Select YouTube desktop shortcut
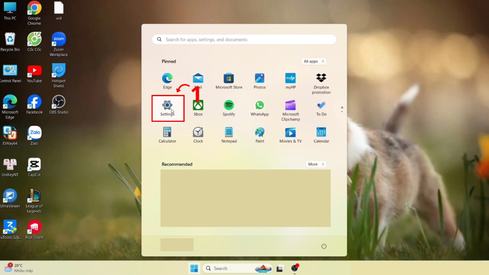This screenshot has height=275, width=489. point(34,73)
